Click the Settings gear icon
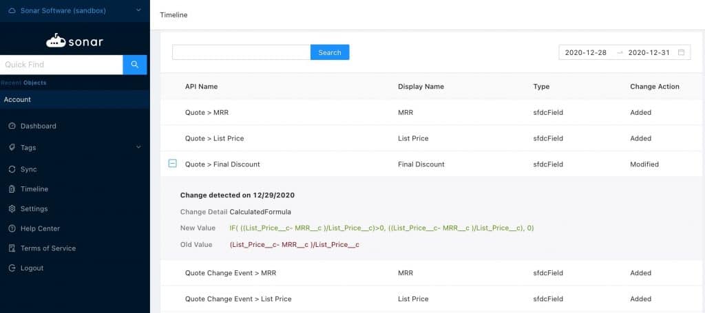This screenshot has width=705, height=313. (x=12, y=209)
